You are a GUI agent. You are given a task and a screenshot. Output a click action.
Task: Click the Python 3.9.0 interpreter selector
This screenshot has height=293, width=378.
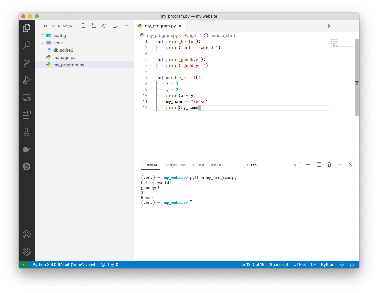(x=64, y=265)
